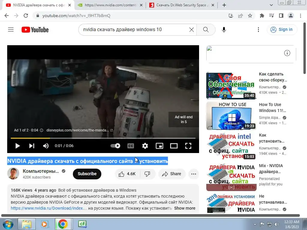Open media controls icon in toolbar
The height and width of the screenshot is (230, 307).
click(x=271, y=16)
